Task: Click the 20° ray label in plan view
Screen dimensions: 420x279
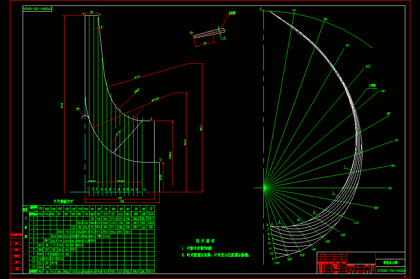Action: click(325, 20)
